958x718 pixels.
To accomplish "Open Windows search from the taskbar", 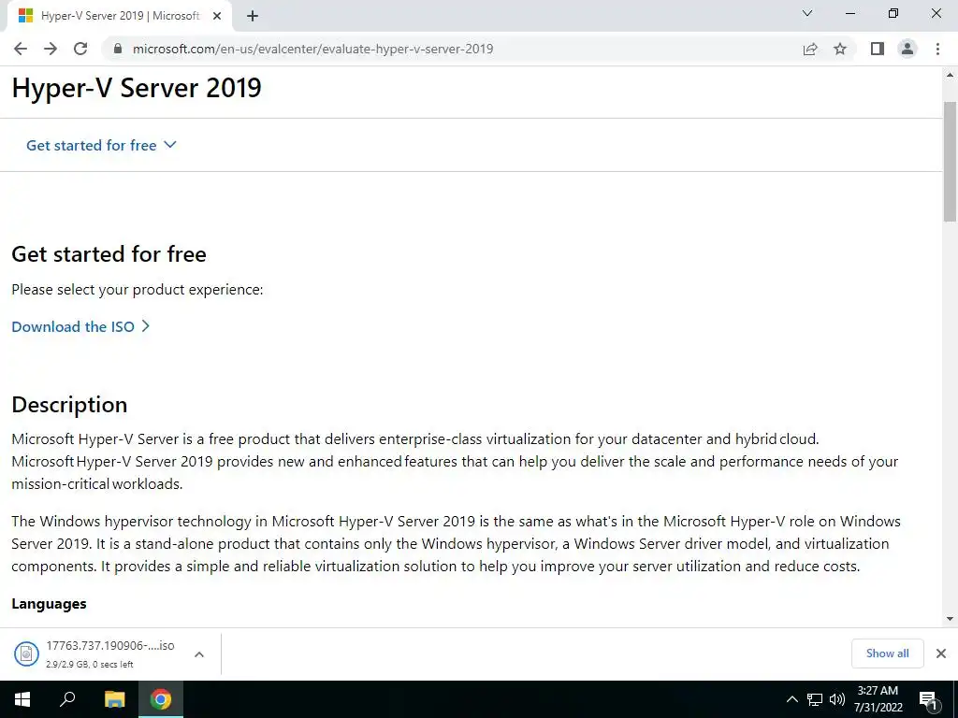I will pyautogui.click(x=67, y=699).
